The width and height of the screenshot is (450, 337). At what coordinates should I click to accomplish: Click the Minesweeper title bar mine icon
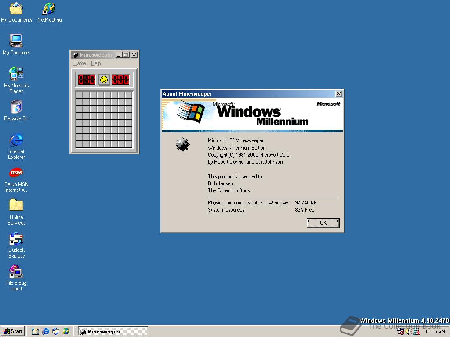point(75,55)
